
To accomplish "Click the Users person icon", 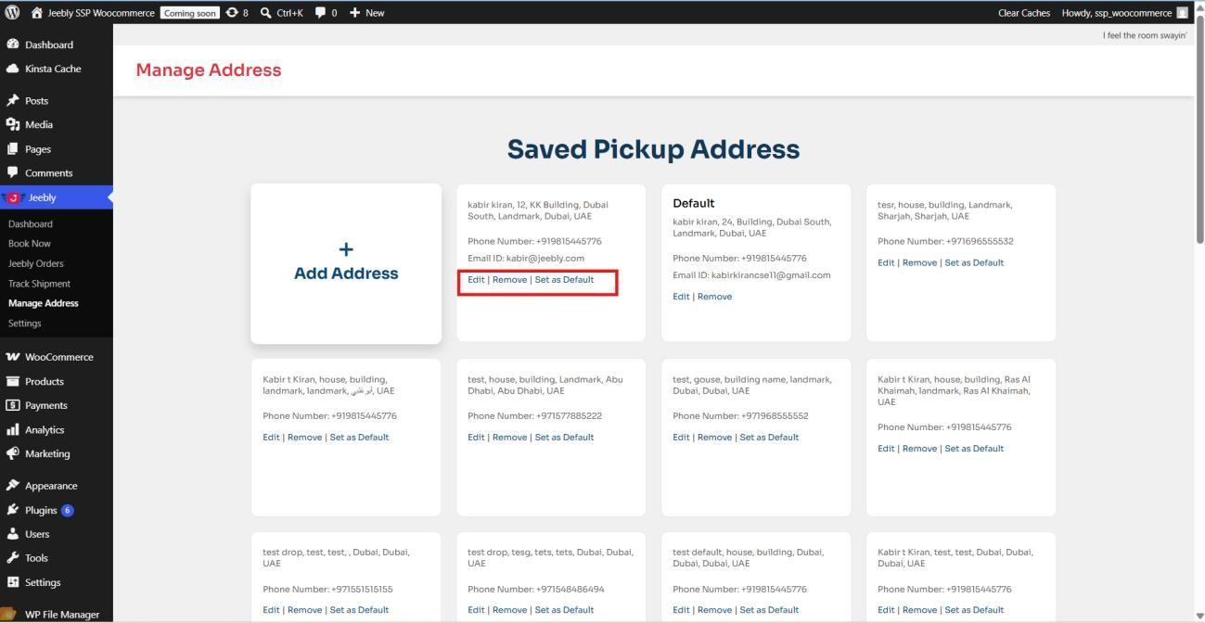I will 13,534.
